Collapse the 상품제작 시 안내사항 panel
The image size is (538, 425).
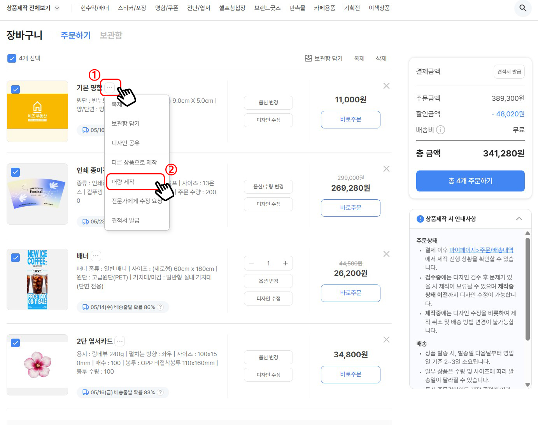coord(519,219)
